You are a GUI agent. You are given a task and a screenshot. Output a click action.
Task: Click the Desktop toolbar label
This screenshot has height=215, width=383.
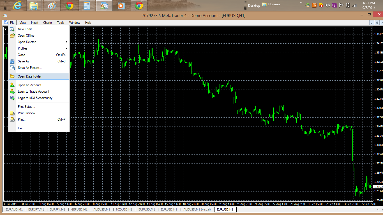tap(254, 5)
